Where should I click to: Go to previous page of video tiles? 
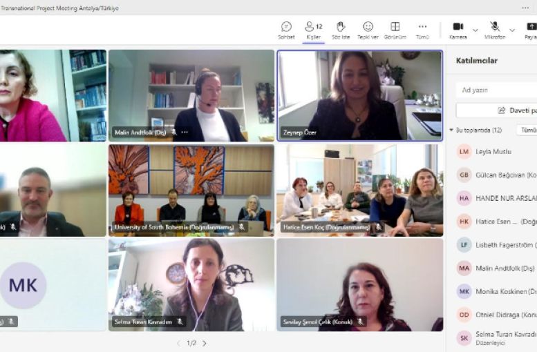178,343
